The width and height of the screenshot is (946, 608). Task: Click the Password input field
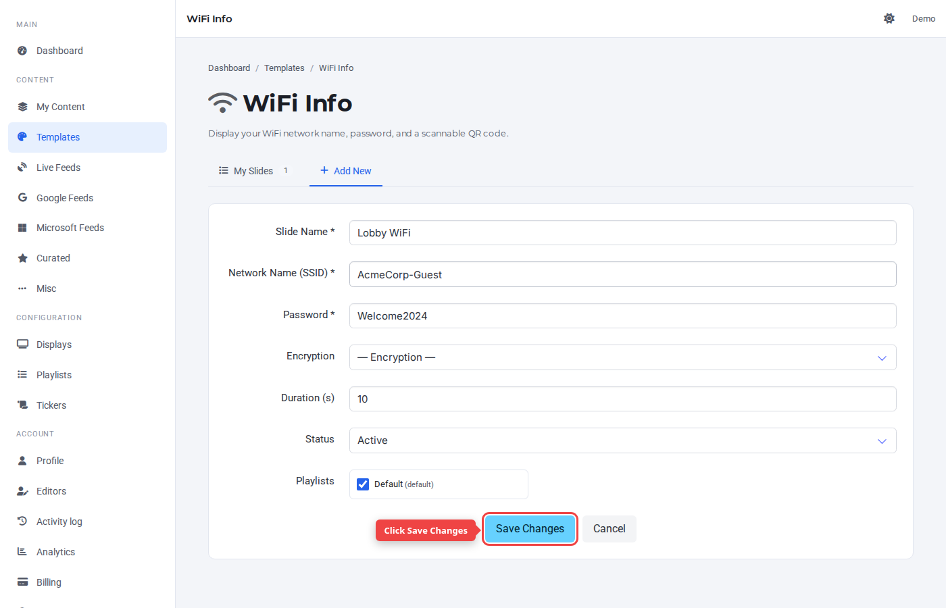pyautogui.click(x=622, y=316)
